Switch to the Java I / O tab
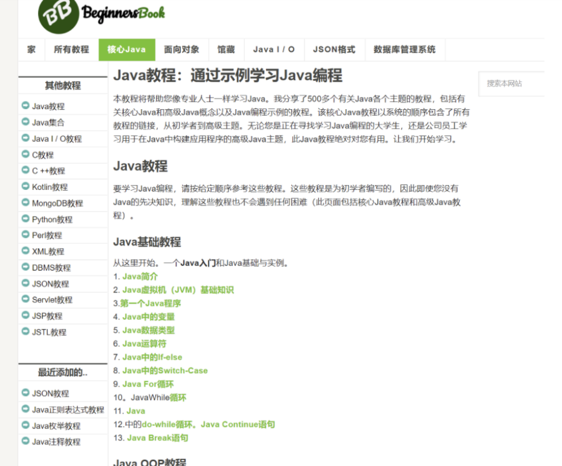 coord(274,49)
